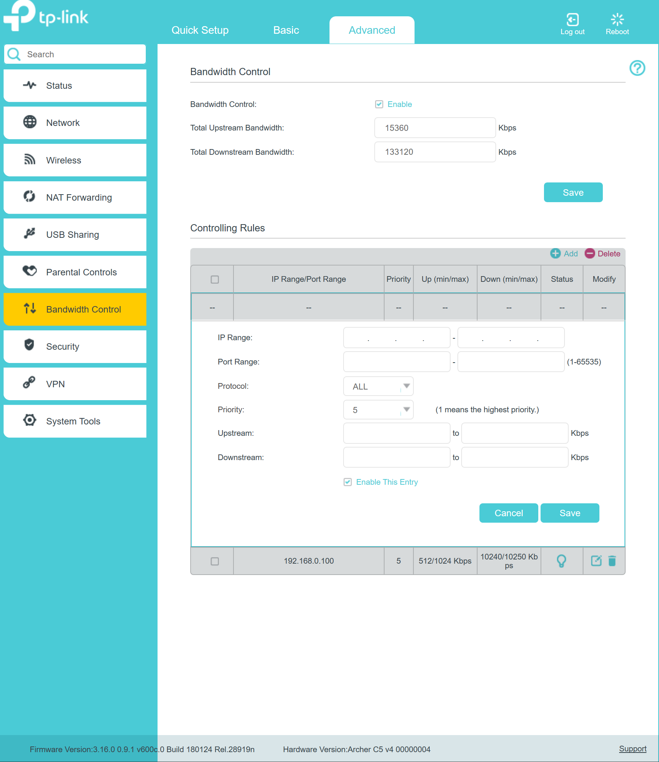This screenshot has width=659, height=762.
Task: Delete the 192.168.0.100 rule with trash icon
Action: (612, 561)
